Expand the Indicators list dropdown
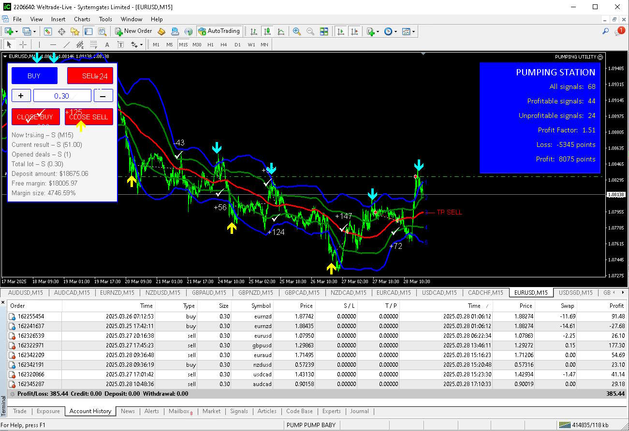Viewport: 629px width, 431px height. pos(373,31)
